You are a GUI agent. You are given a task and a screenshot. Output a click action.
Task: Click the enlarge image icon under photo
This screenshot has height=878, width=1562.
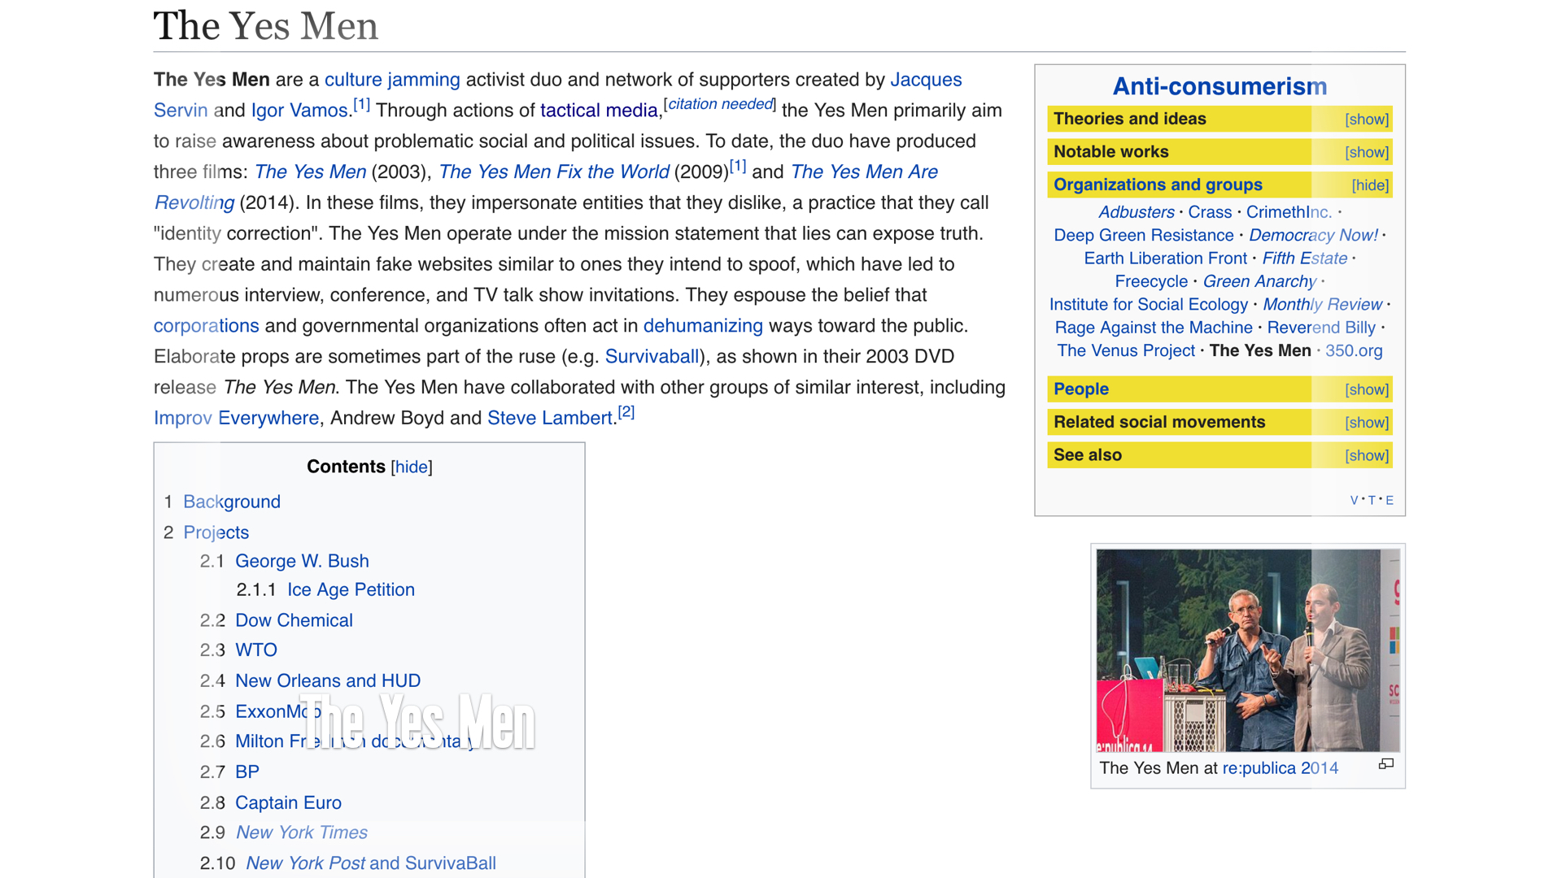[x=1386, y=764]
